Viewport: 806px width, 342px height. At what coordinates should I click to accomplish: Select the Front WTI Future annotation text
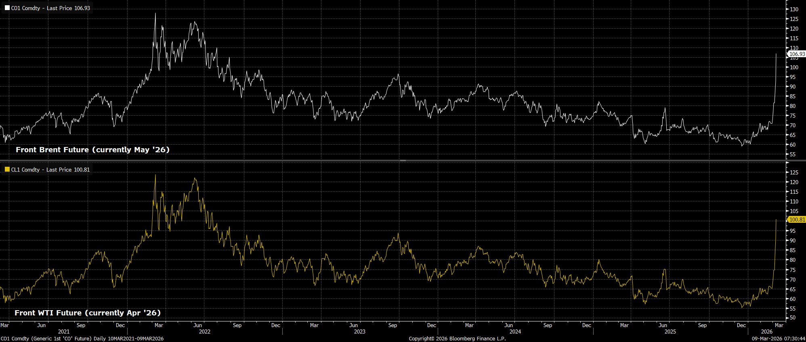point(88,313)
